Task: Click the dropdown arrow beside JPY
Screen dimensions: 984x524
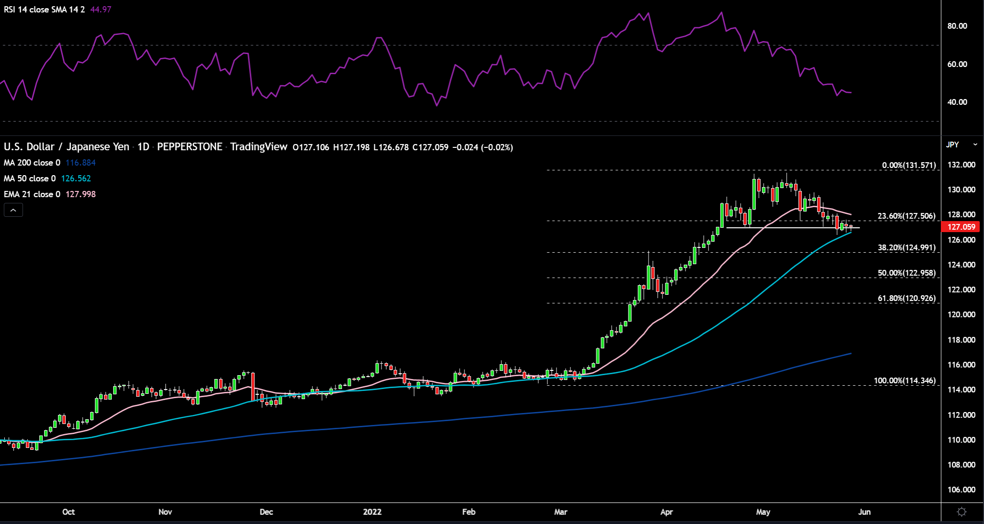Action: tap(975, 145)
